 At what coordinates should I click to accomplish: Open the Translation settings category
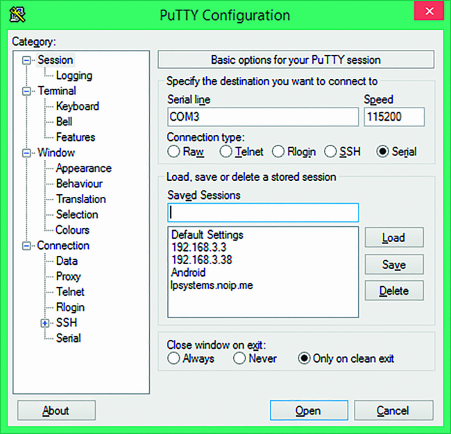click(81, 199)
